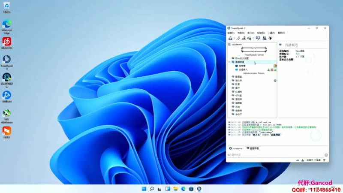Open the 帮助(H) menu
Image resolution: width=343 pixels, height=193 pixels.
click(281, 33)
